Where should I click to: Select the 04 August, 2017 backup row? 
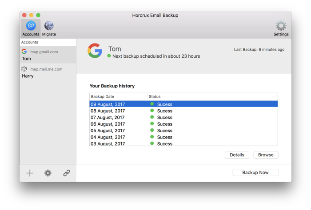183,137
